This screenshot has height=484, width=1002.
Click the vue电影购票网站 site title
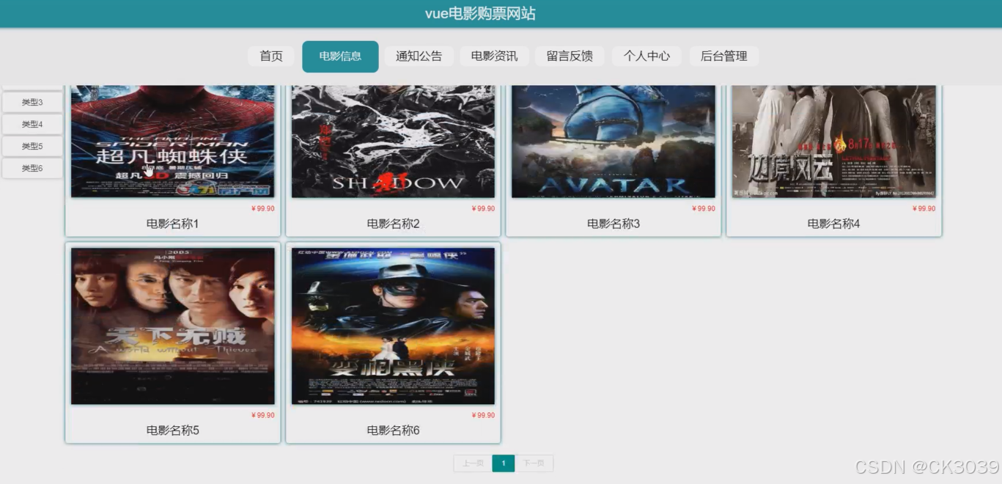tap(481, 13)
